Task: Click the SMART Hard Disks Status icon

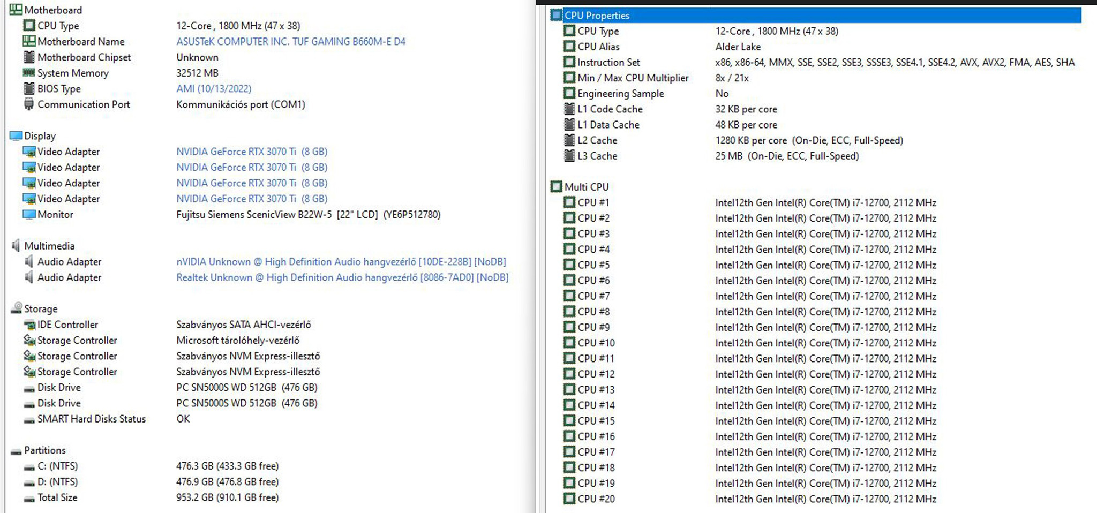Action: pos(29,419)
